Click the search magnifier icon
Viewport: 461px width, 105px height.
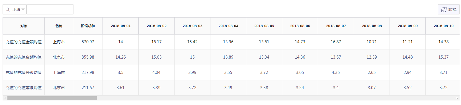pos(8,9)
